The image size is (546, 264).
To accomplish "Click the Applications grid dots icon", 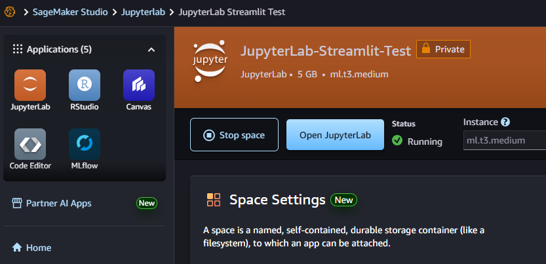I will pos(18,49).
